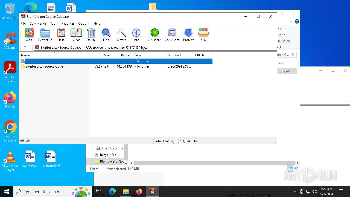This screenshot has width=350, height=197.
Task: Sort by Size column header
Action: 100,55
